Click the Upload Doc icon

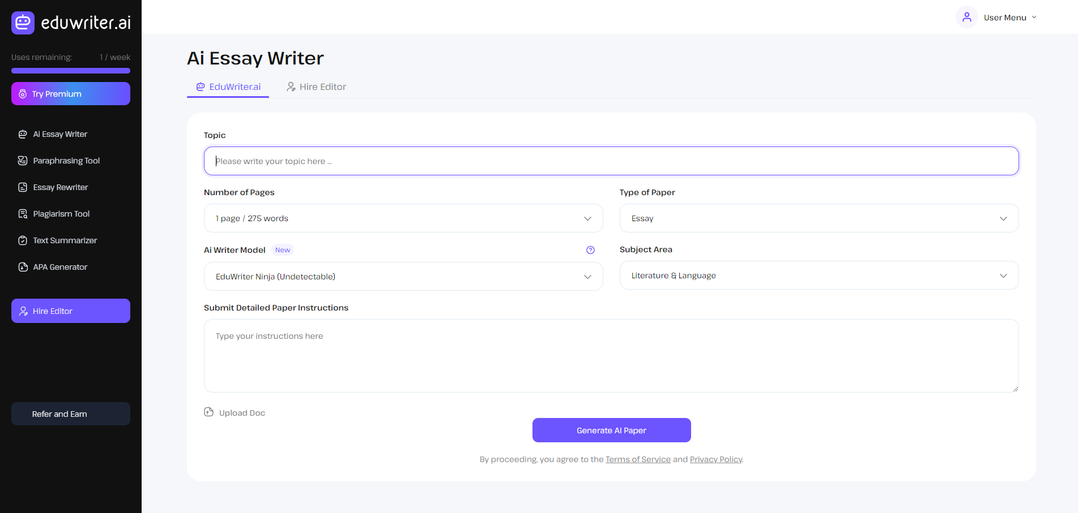point(209,412)
